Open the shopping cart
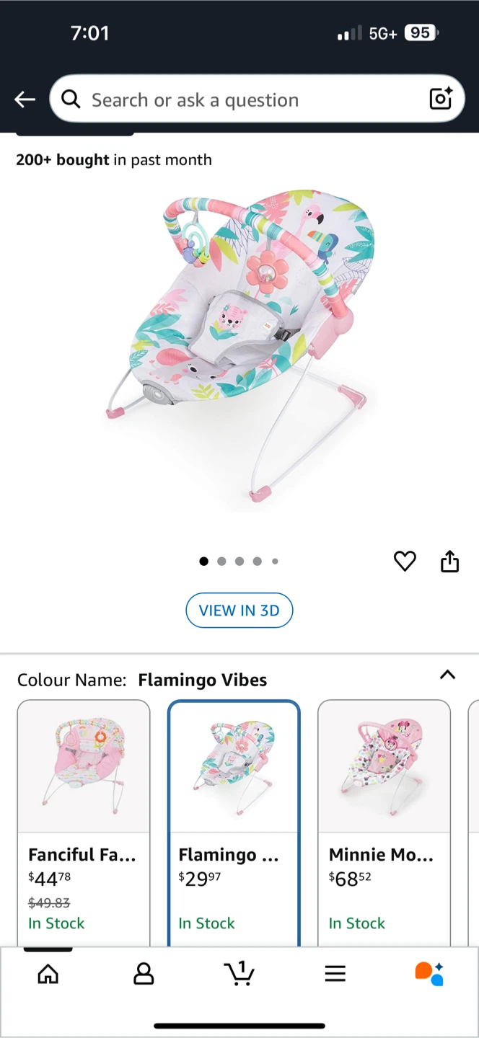 point(239,973)
